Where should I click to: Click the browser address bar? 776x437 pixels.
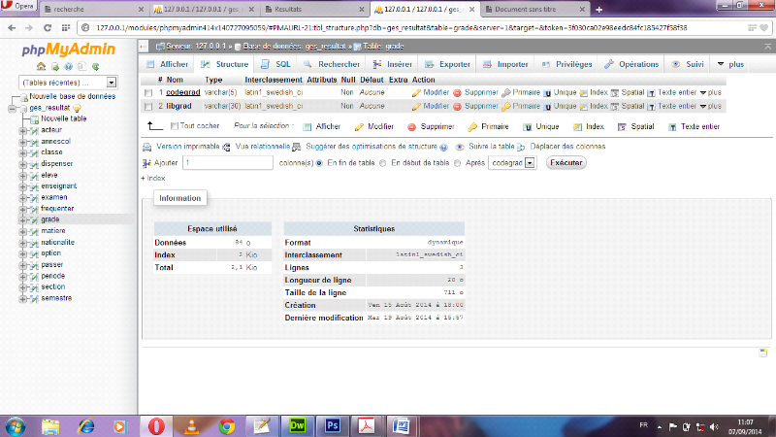391,28
